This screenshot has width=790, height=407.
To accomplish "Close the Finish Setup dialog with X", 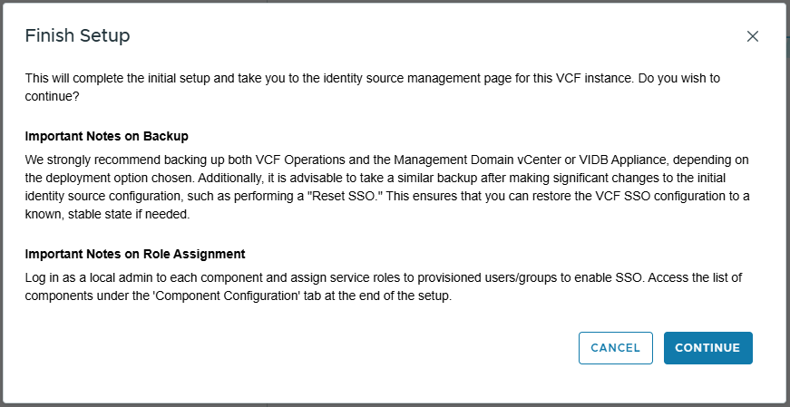I will click(752, 36).
